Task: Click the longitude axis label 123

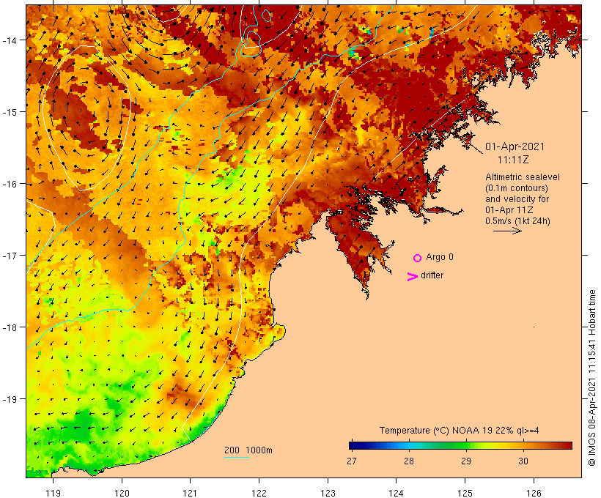Action: 328,493
